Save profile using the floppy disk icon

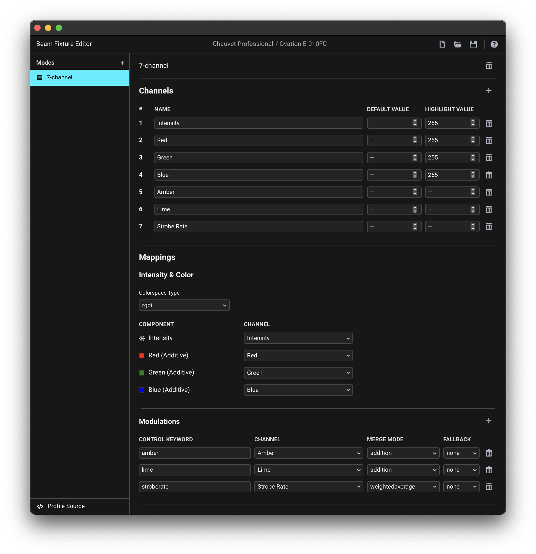point(473,44)
